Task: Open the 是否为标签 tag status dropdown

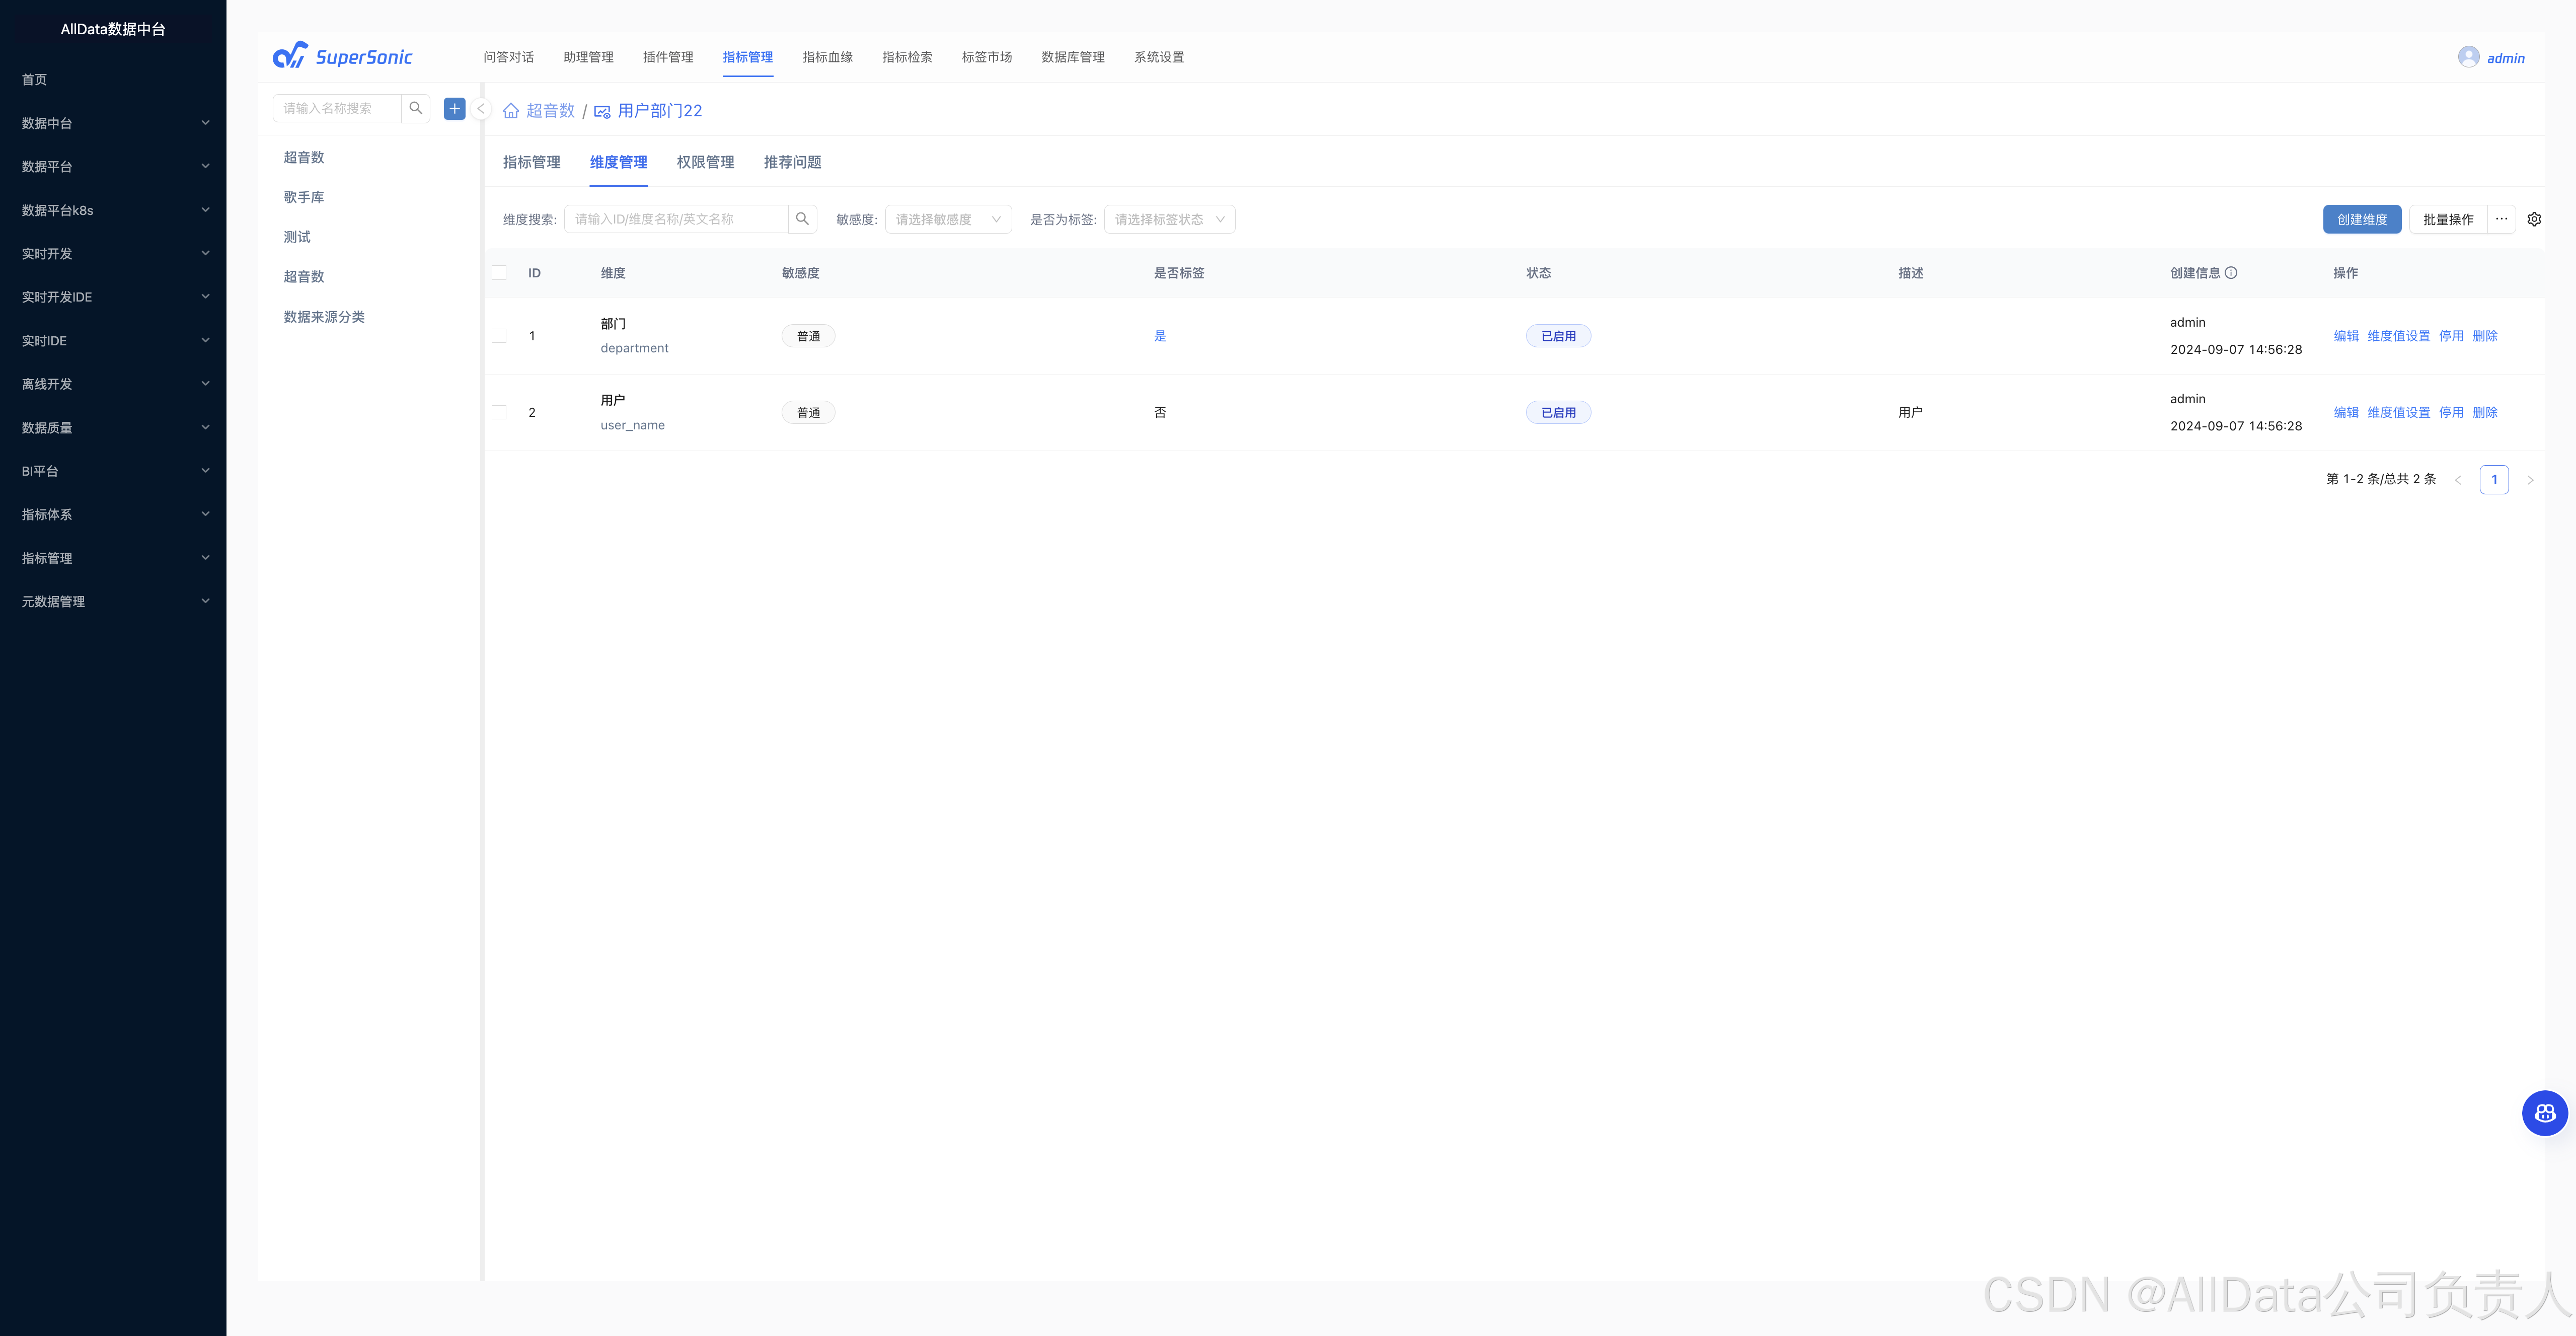Action: pyautogui.click(x=1168, y=219)
